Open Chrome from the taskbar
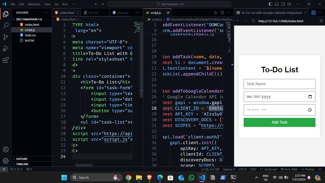 128,177
